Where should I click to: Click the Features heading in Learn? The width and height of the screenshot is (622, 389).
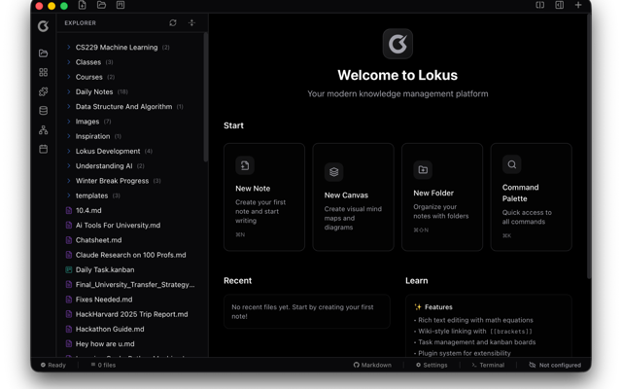[433, 307]
